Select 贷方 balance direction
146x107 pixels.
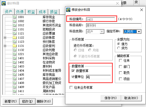[x=118, y=48]
